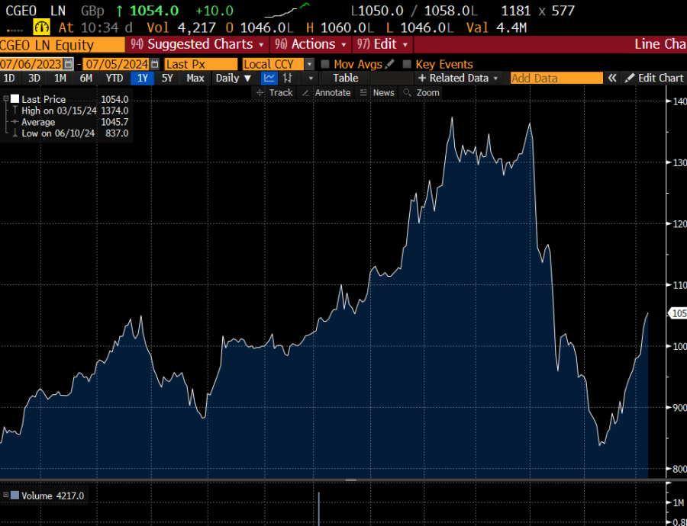Open the start date calendar picker
687x526 pixels.
pos(69,64)
